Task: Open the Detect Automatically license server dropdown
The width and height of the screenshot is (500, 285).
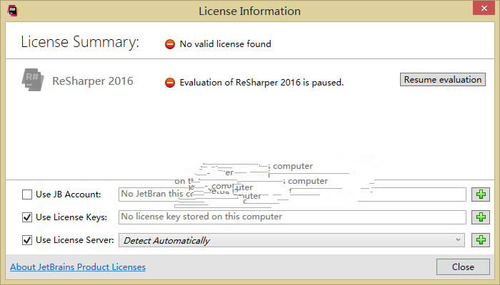Action: click(x=291, y=240)
